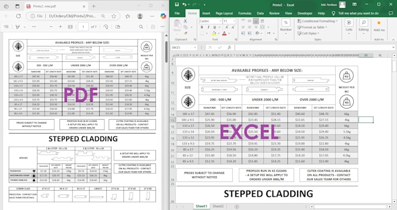Expand the Cells group dropdown

pos(349,27)
